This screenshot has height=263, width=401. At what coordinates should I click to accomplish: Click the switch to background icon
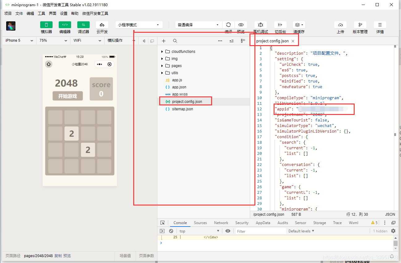tap(280, 25)
